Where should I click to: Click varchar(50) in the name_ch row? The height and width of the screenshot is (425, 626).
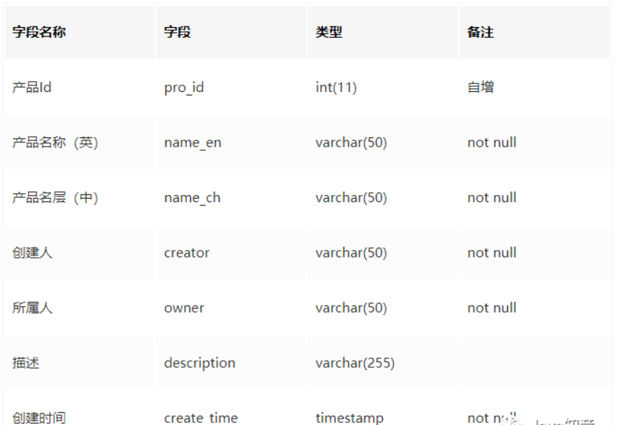[383, 197]
